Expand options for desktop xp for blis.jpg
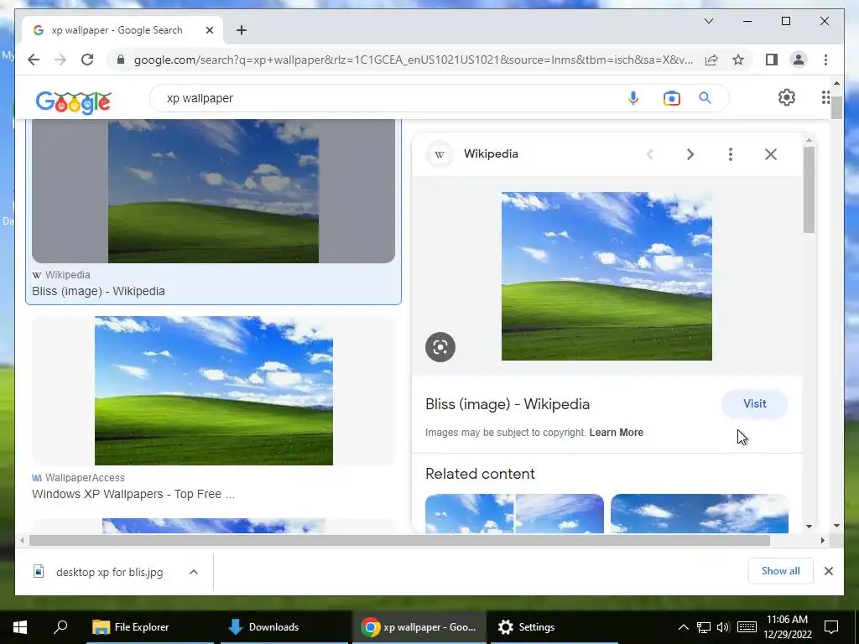 coord(194,572)
